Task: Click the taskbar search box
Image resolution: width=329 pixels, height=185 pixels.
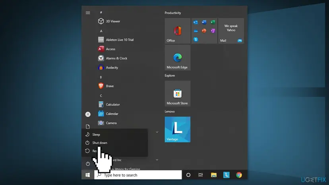Action: [x=138, y=175]
